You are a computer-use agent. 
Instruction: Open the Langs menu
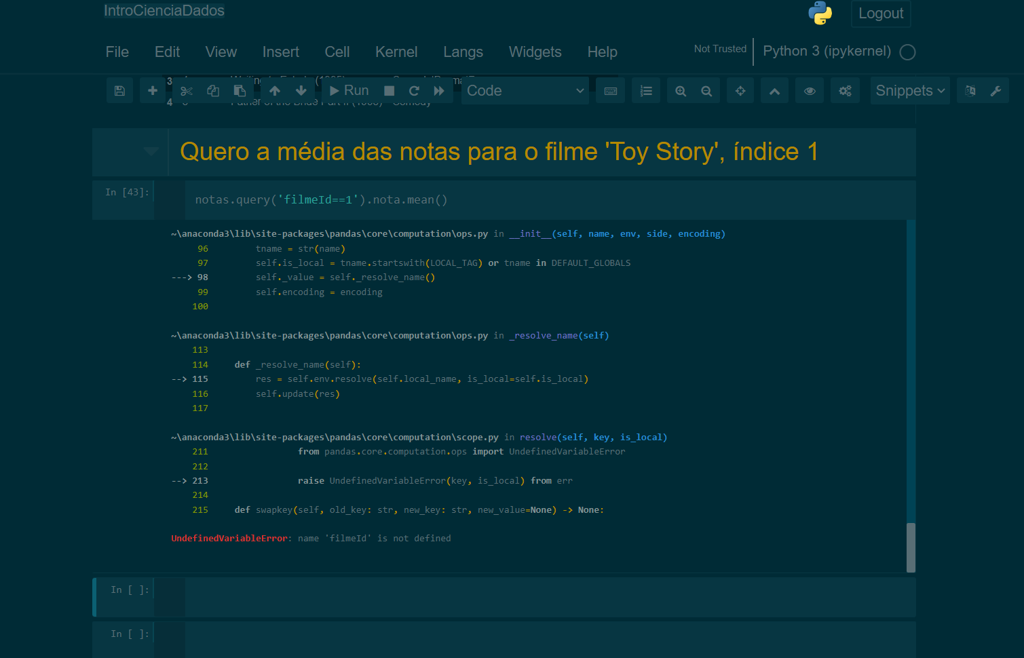point(463,52)
